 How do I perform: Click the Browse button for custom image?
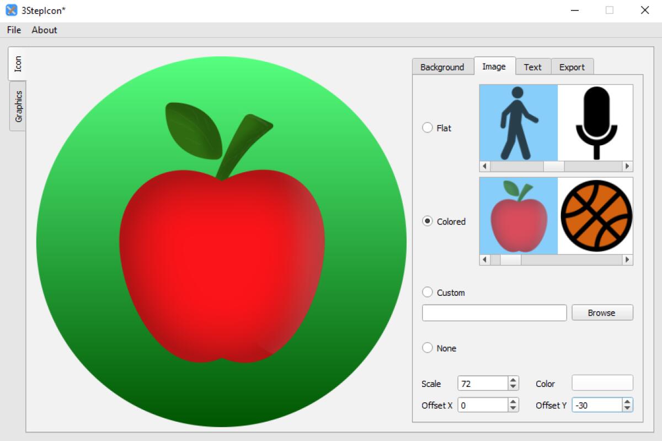tap(602, 312)
